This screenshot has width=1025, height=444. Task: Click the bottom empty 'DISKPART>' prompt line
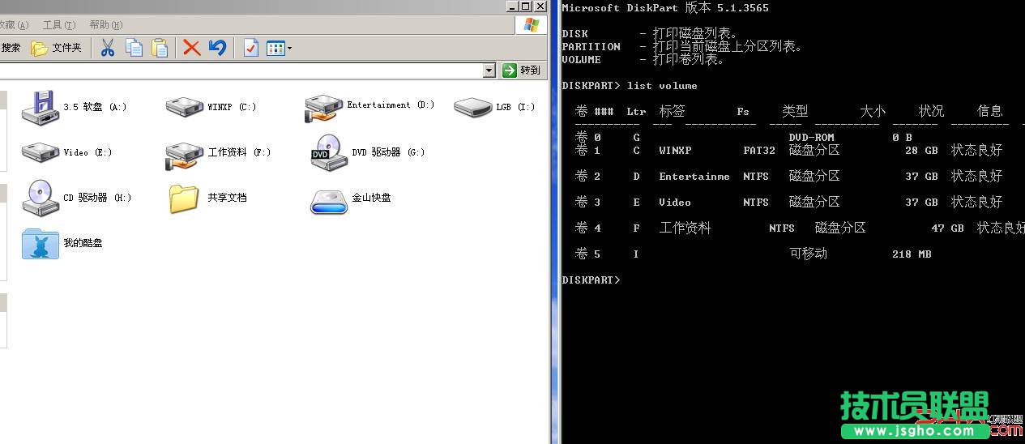[591, 280]
